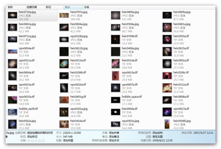Click file name heic0502a.jpg
This screenshot has width=221, height=149.
pyautogui.click(x=27, y=121)
